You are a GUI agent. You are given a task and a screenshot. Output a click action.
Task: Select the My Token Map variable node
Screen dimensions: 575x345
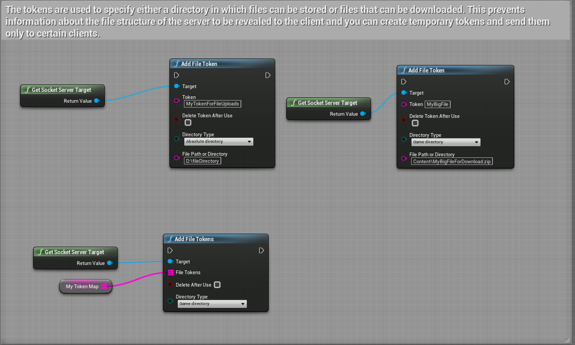82,286
